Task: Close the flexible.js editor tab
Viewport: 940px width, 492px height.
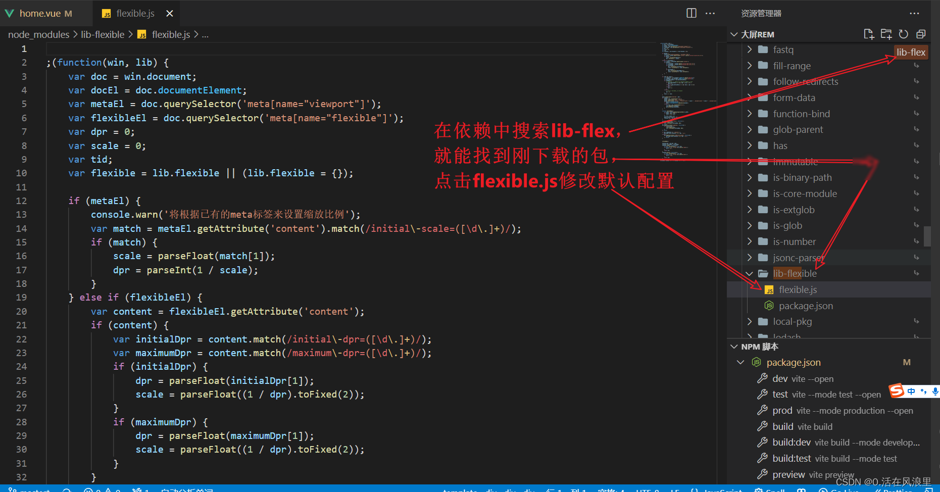Action: (170, 14)
